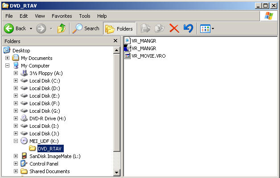The width and height of the screenshot is (280, 178).
Task: Open the Favorites menu
Action: (62, 16)
